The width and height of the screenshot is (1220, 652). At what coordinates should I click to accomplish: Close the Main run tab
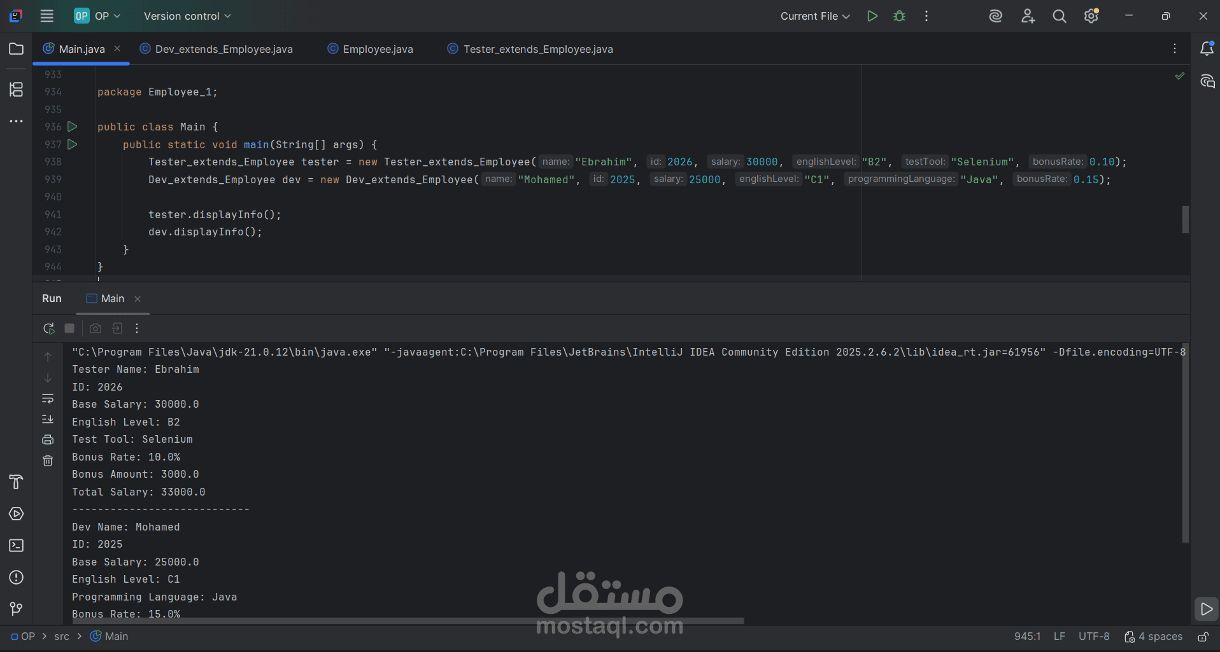[x=138, y=299]
